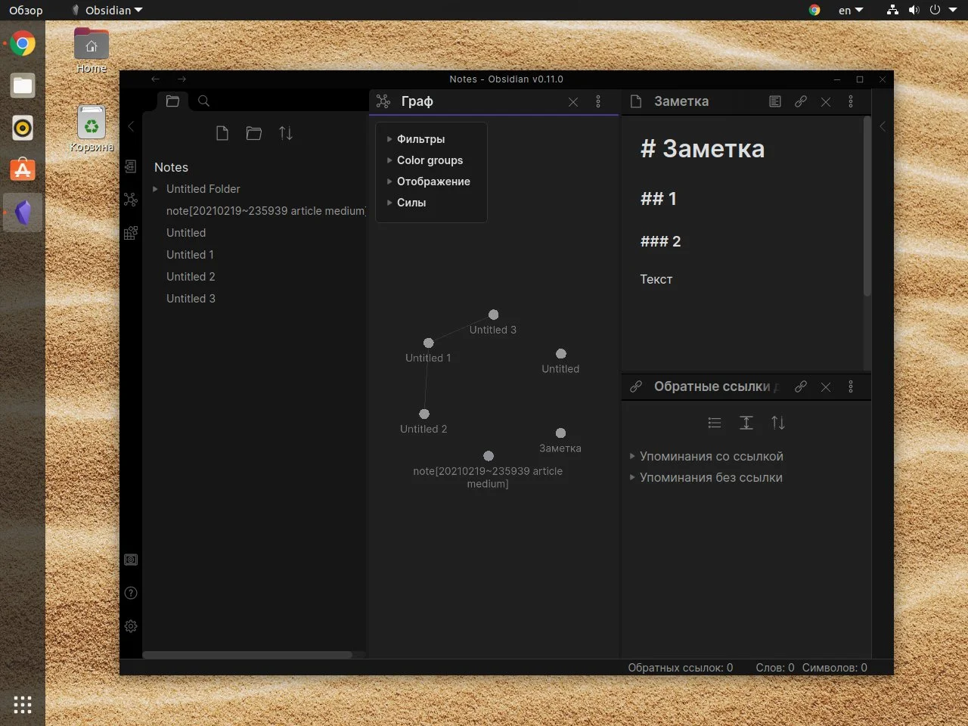Open the search tab in sidebar
This screenshot has height=726, width=968.
click(203, 101)
